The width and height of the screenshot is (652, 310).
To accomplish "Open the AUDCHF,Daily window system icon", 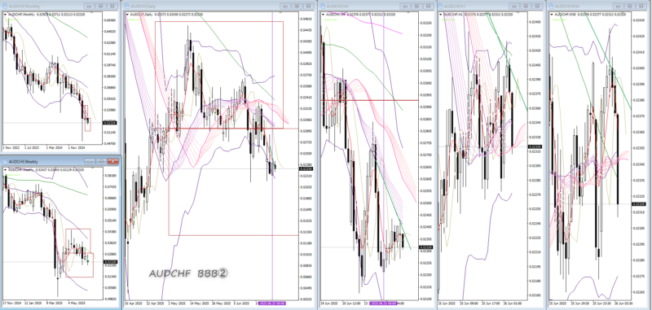I will coord(128,7).
